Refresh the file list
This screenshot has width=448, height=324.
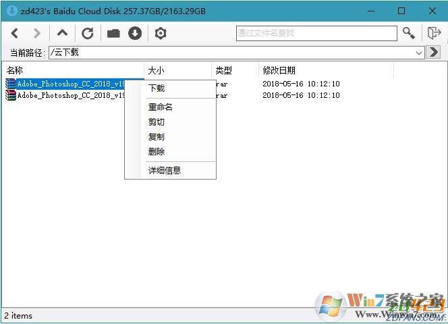pos(88,34)
